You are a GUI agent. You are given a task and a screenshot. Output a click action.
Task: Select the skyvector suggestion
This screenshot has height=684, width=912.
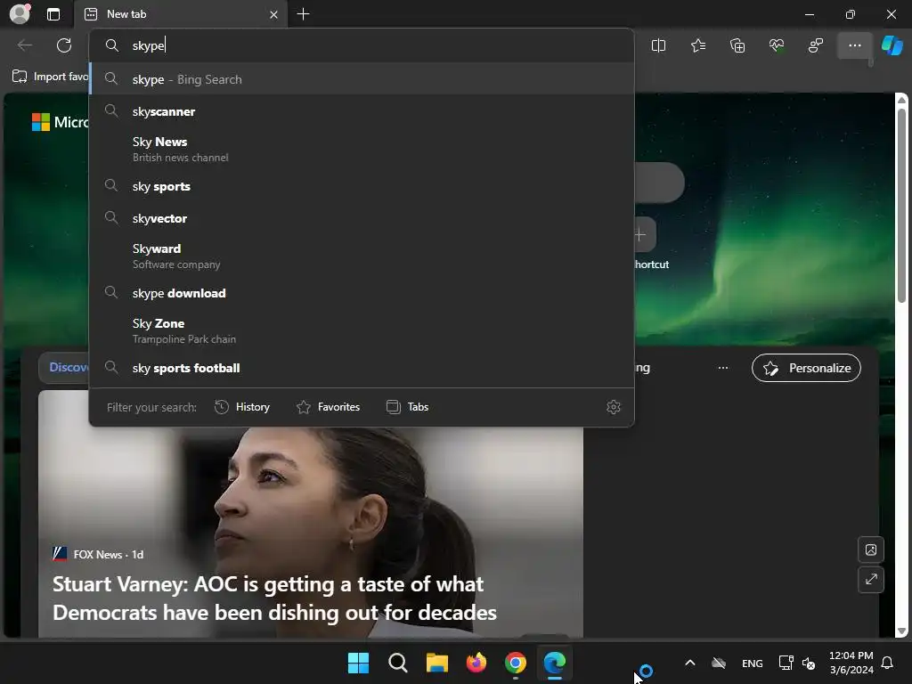point(362,218)
